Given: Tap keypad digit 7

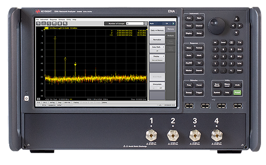Looking at the screenshot, I should click(215, 49).
